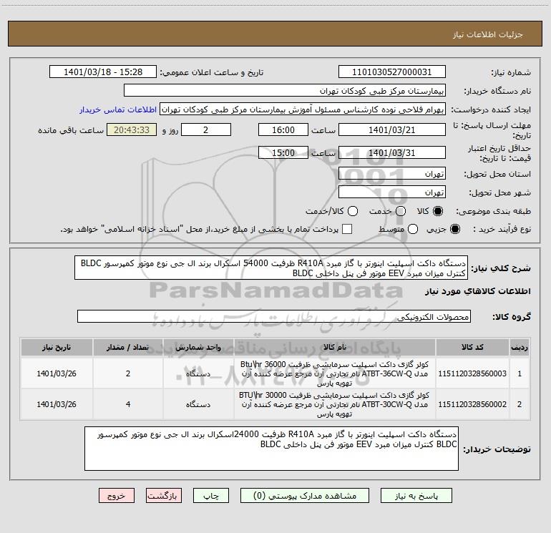Select the خدمت radio button
551x533 pixels.
pos(401,211)
